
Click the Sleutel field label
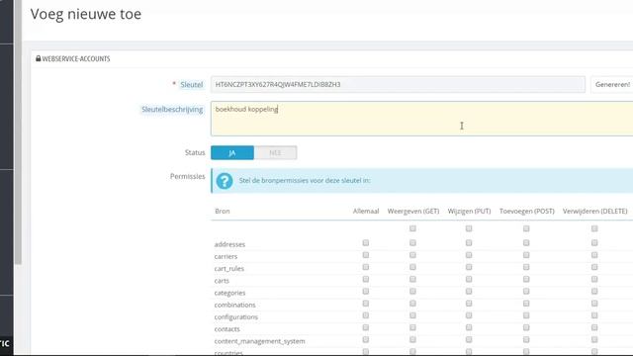coord(191,84)
